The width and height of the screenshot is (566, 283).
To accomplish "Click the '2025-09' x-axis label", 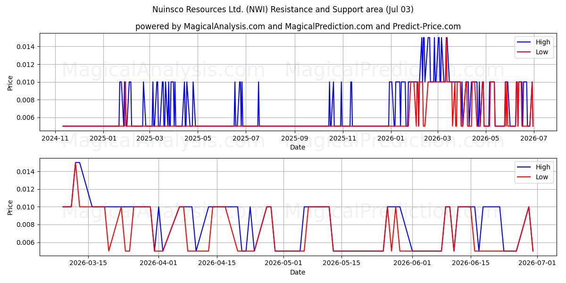I will tap(295, 139).
